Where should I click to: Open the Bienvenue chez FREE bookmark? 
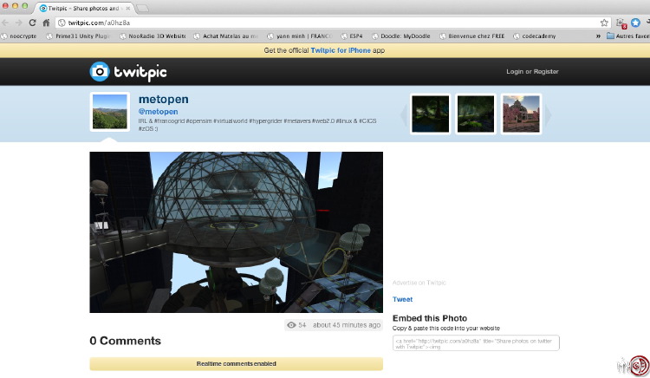click(472, 36)
